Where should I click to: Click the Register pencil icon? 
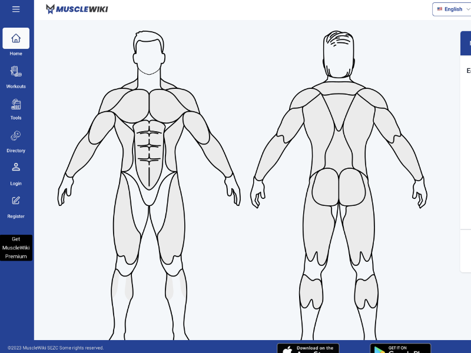point(16,200)
